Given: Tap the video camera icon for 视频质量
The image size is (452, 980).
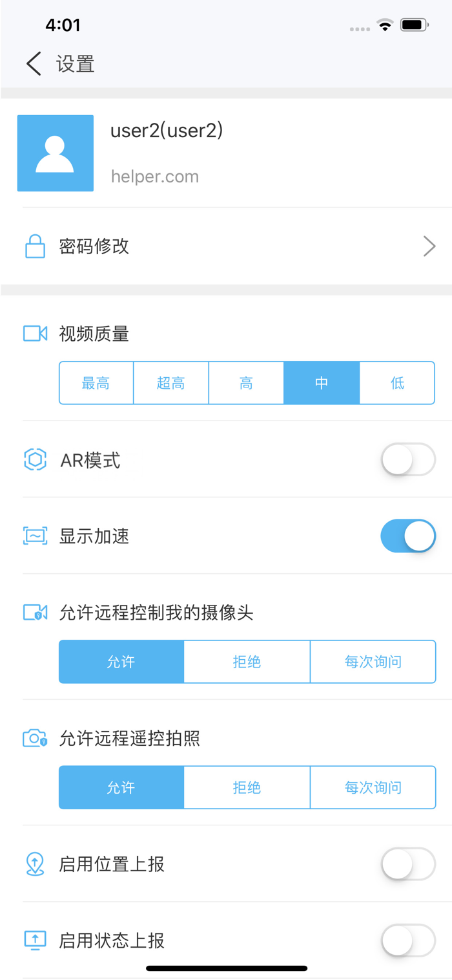Looking at the screenshot, I should [x=35, y=334].
